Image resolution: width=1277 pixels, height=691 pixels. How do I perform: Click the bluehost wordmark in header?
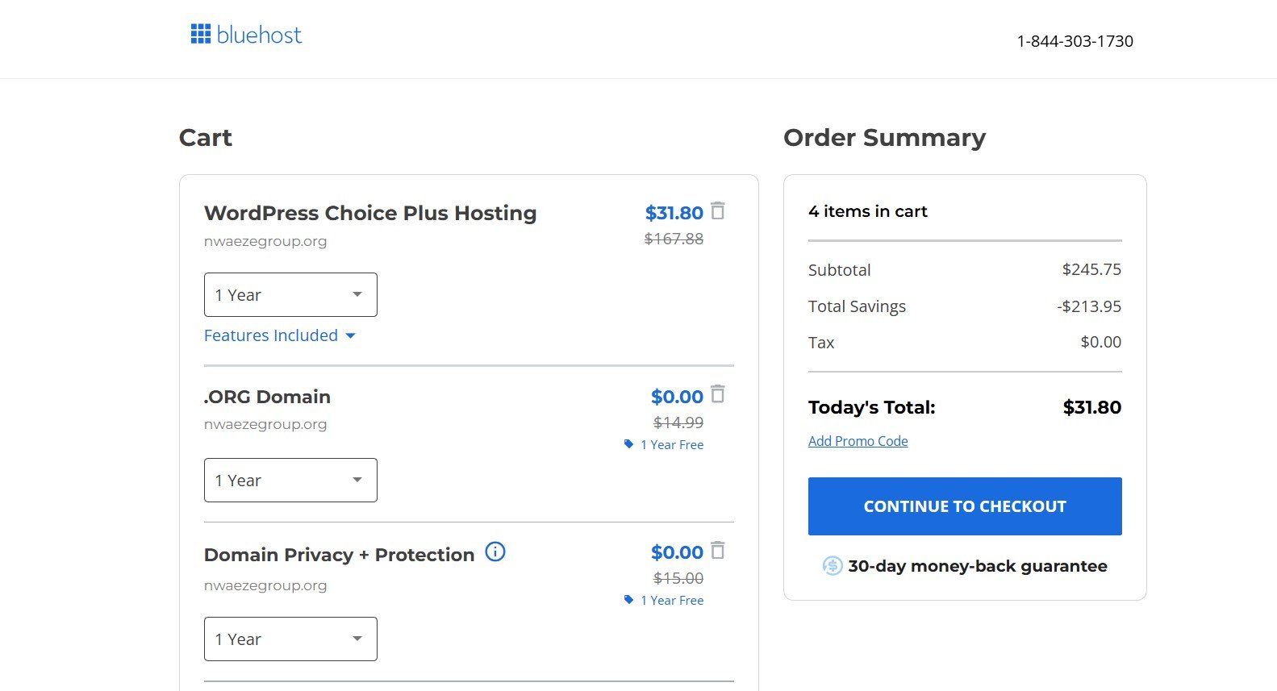(259, 35)
